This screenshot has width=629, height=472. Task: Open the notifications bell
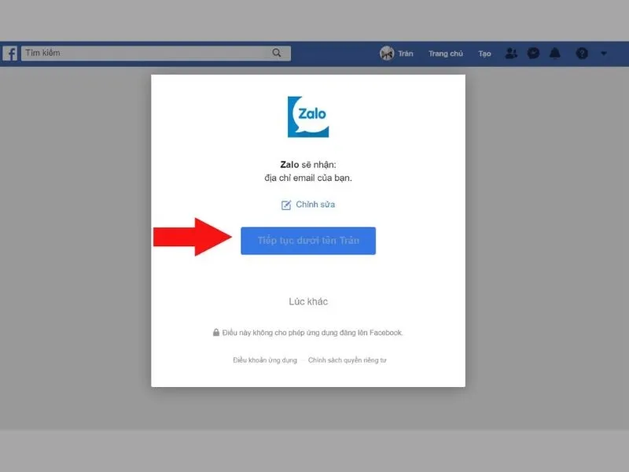(555, 53)
